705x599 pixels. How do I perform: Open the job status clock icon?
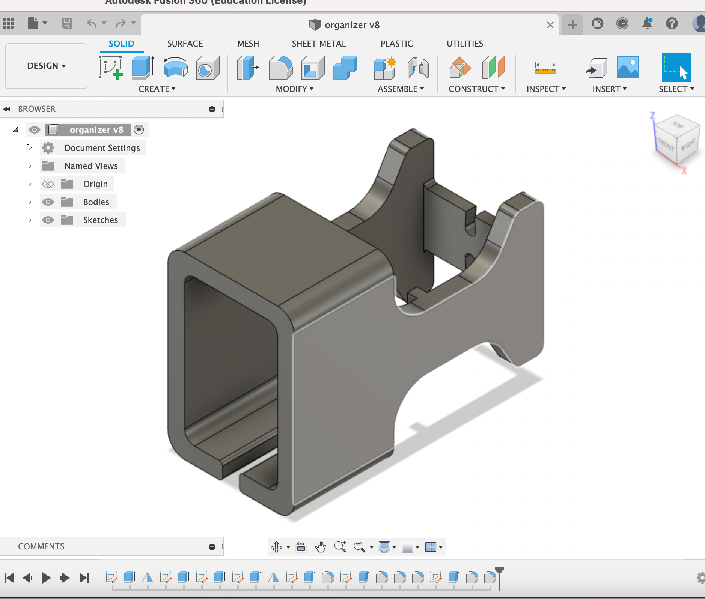[622, 23]
